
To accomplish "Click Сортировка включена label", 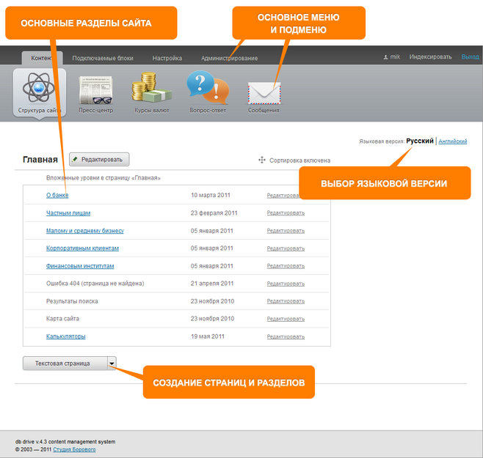I will point(299,160).
